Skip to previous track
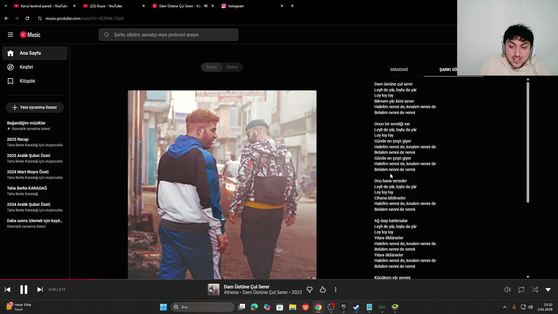The image size is (558, 314). click(7, 290)
